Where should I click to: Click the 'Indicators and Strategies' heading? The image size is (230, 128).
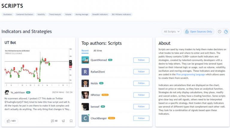coord(27,32)
